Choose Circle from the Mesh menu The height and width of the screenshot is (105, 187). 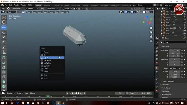(52, 58)
